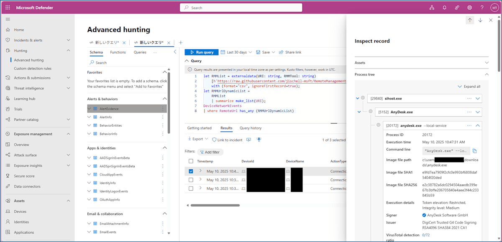Viewport: 502px width, 242px height.
Task: Click the schema list vertical scrollbar
Action: [169, 102]
